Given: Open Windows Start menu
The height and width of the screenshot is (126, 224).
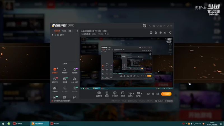Looking at the screenshot, I should (x=3, y=123).
